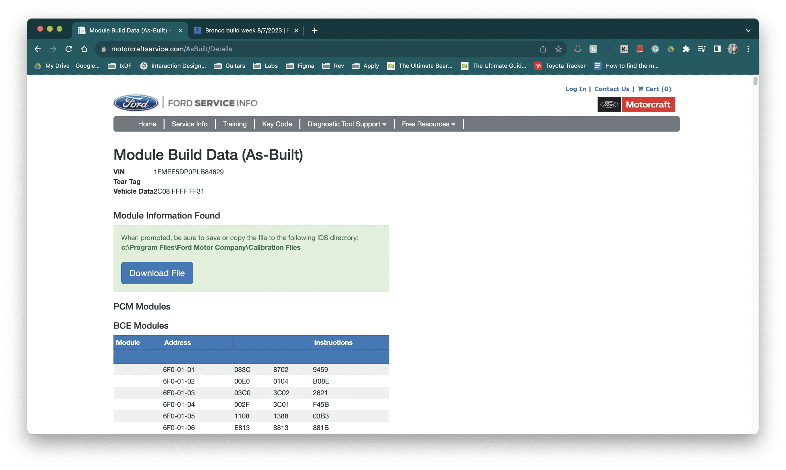The width and height of the screenshot is (786, 470).
Task: Toggle the browser side panel icon
Action: coord(717,49)
